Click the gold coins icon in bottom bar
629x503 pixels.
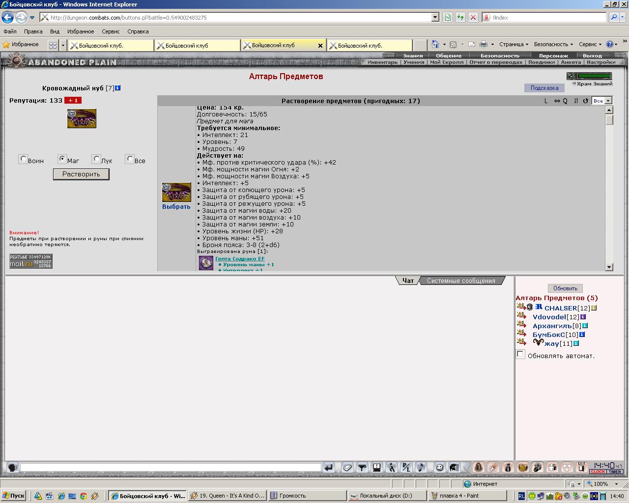523,467
